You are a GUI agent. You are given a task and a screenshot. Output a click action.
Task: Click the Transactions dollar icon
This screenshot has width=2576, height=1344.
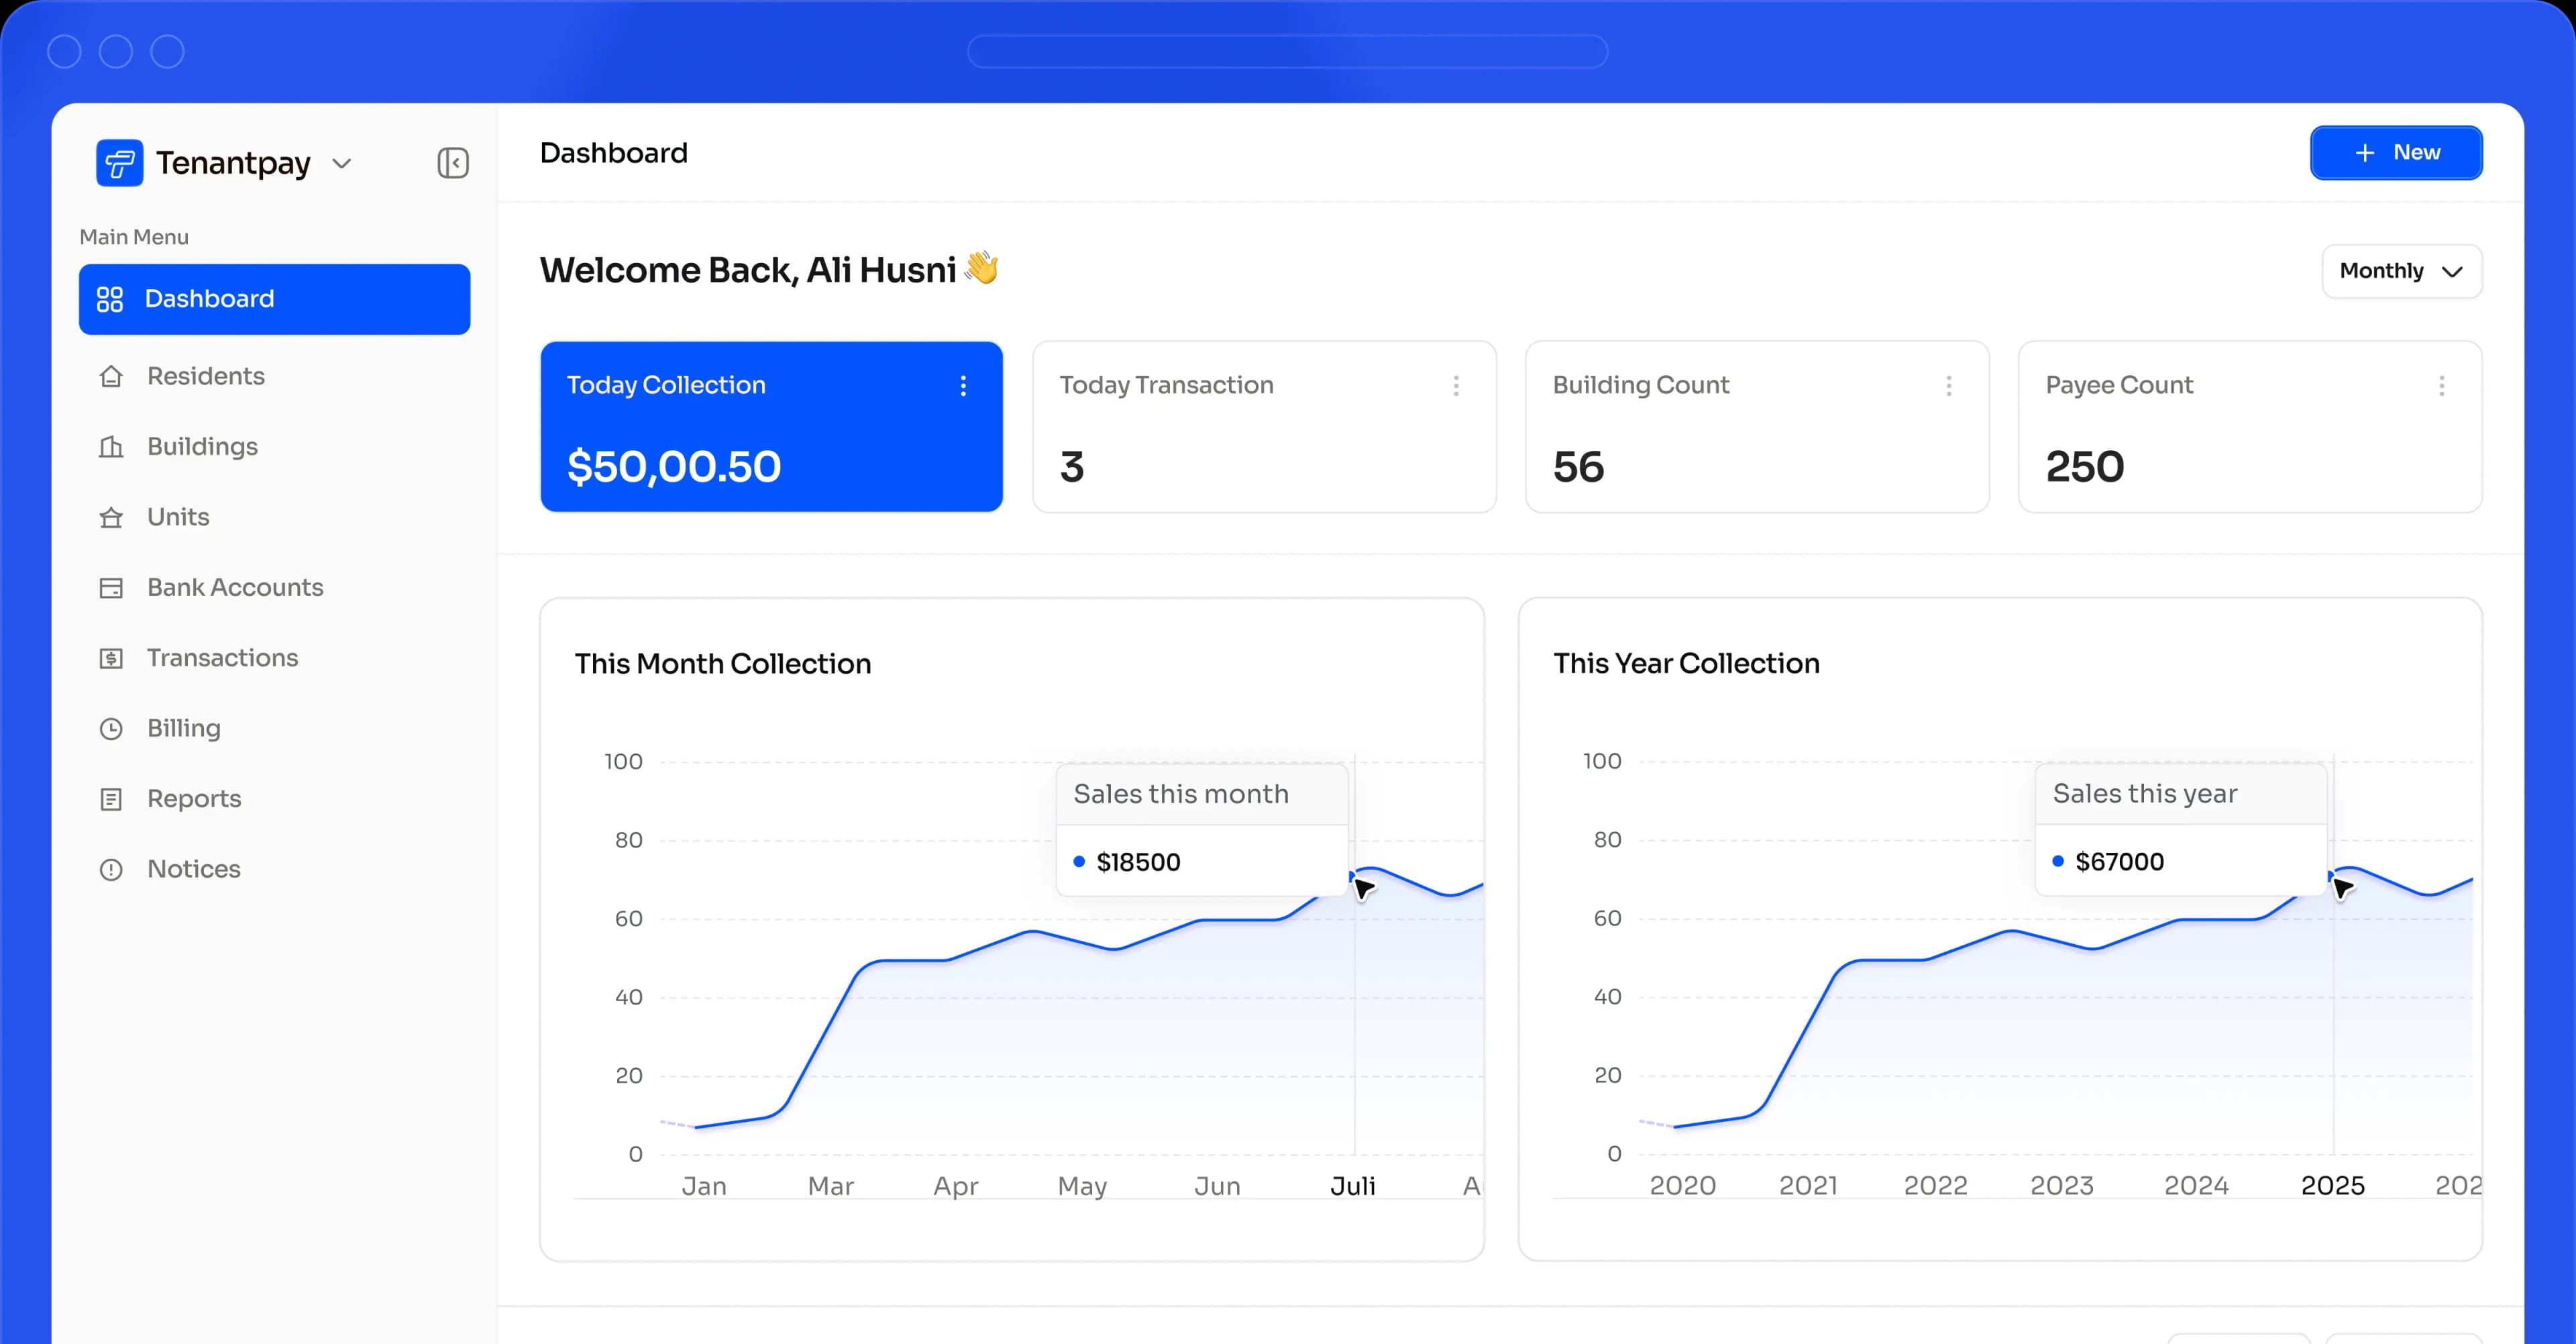click(x=111, y=658)
